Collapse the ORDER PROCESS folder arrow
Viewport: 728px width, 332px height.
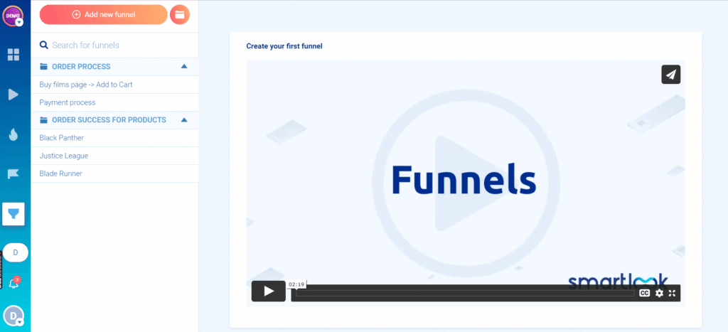tap(184, 67)
